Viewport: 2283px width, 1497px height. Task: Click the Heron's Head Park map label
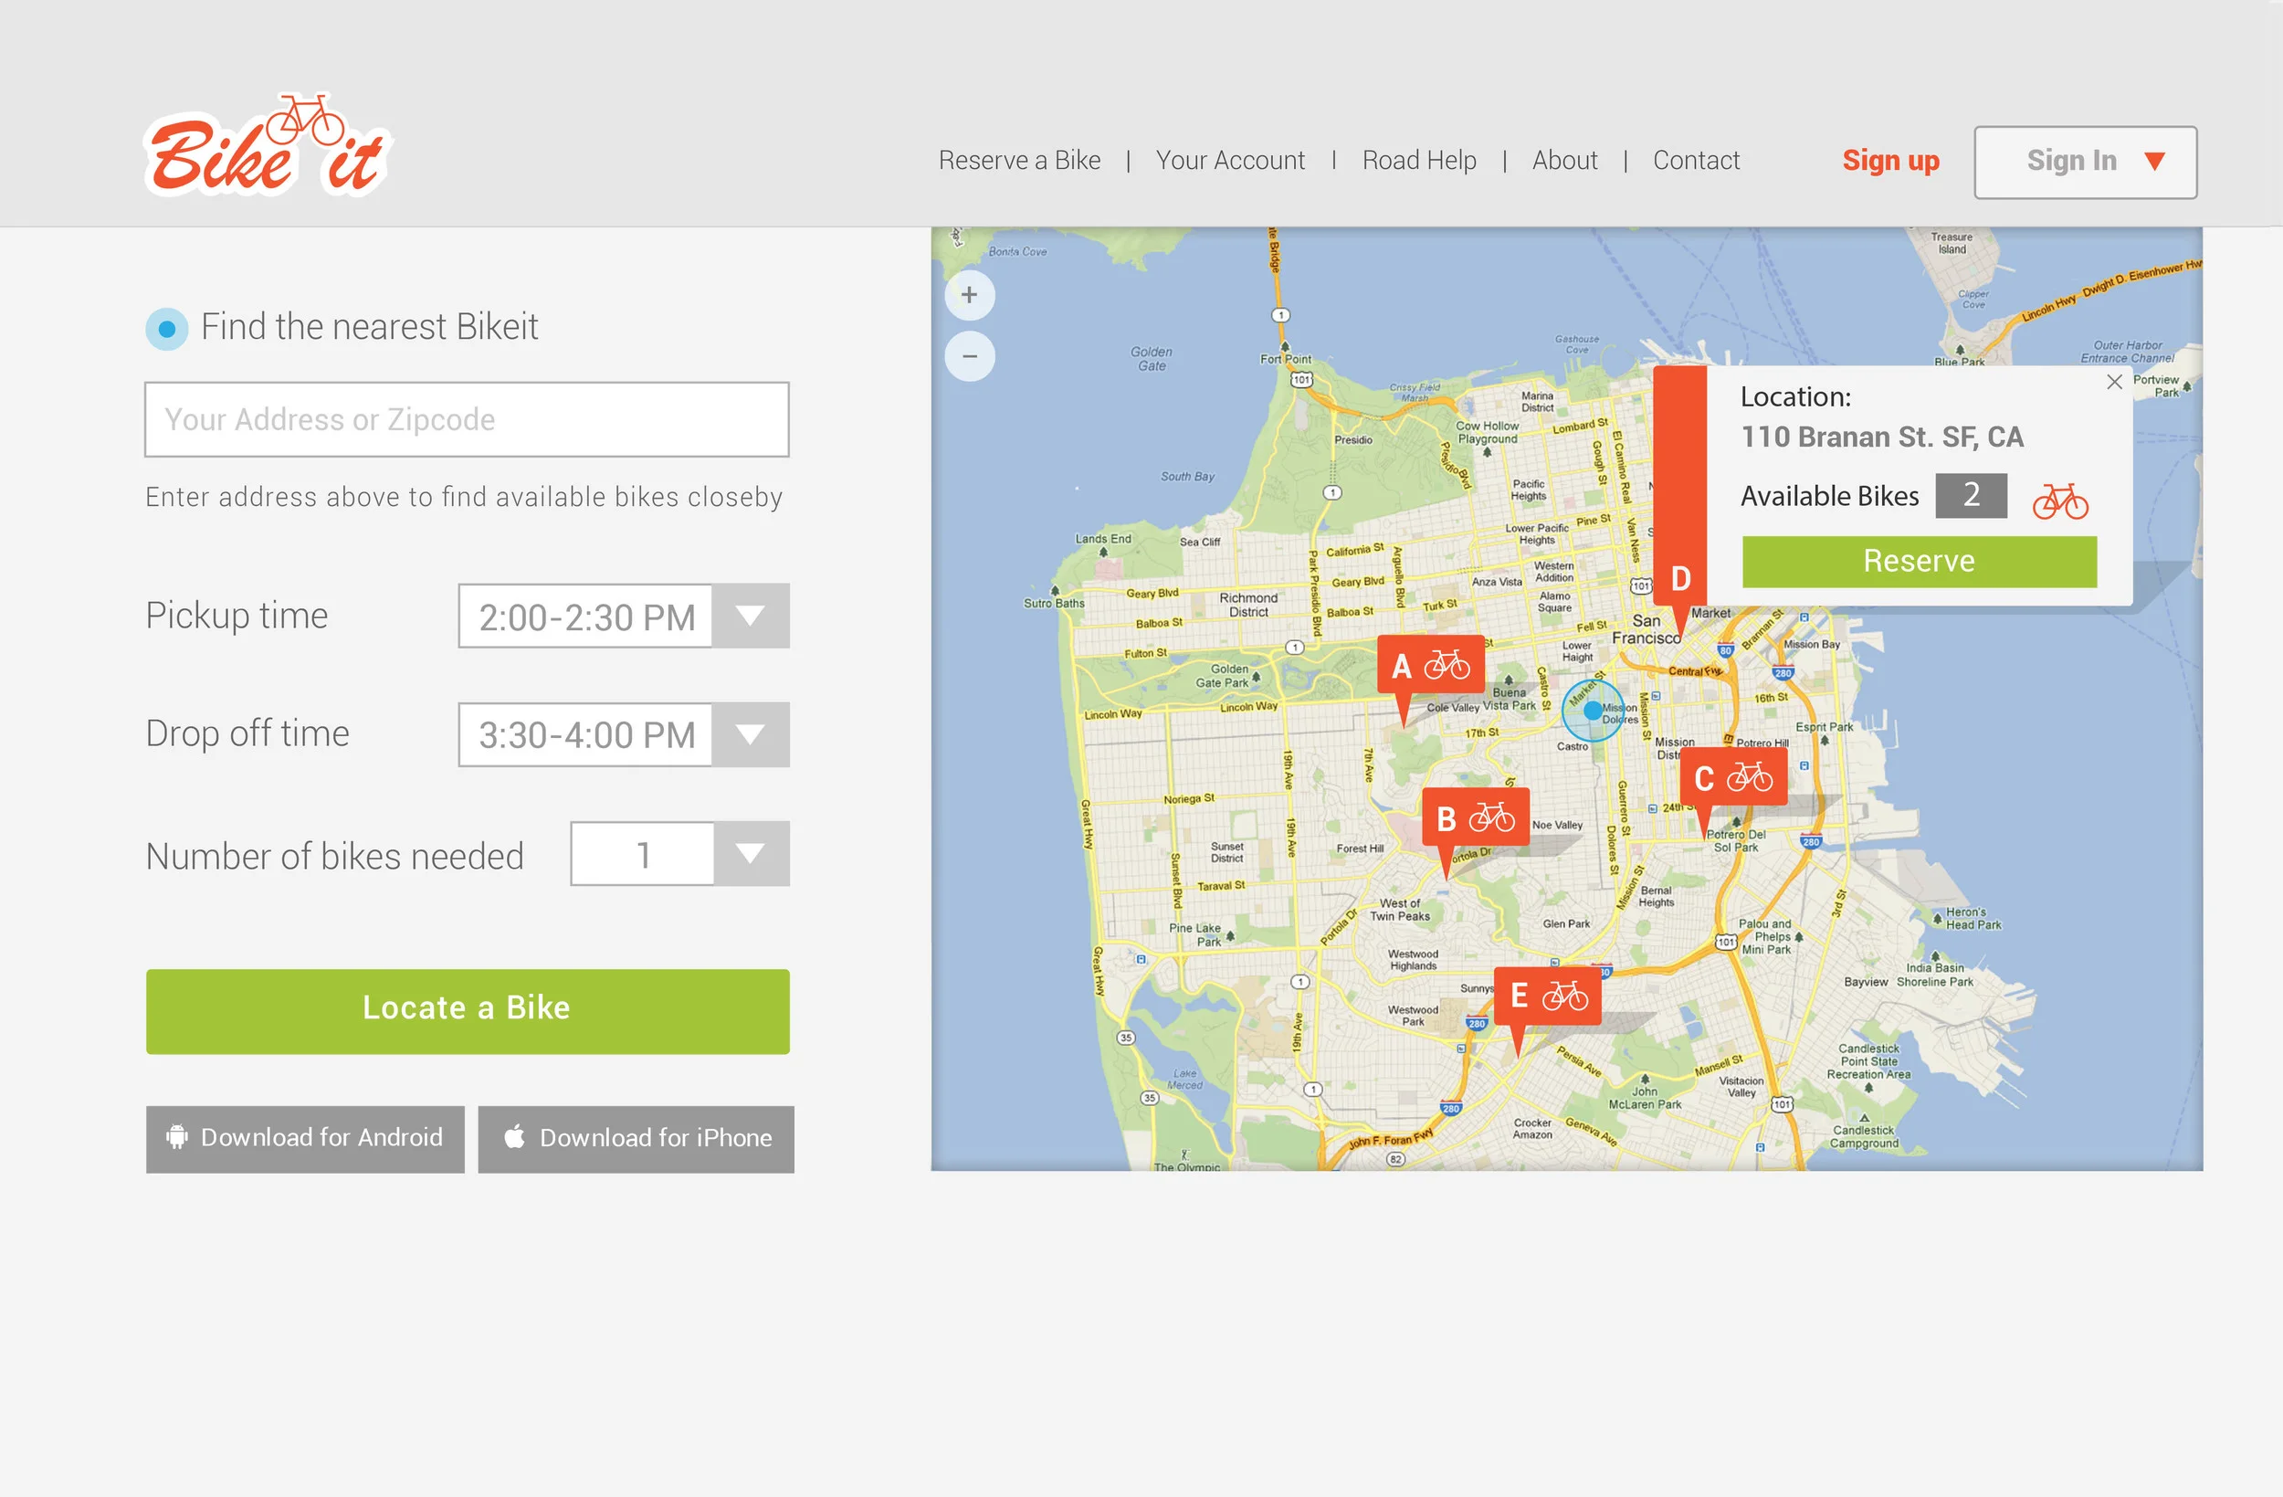point(1973,918)
